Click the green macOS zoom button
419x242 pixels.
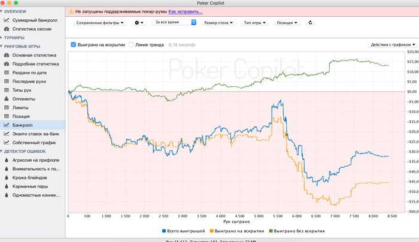coord(16,2)
